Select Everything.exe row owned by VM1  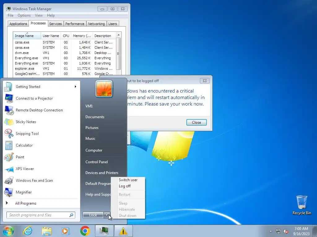(64, 58)
